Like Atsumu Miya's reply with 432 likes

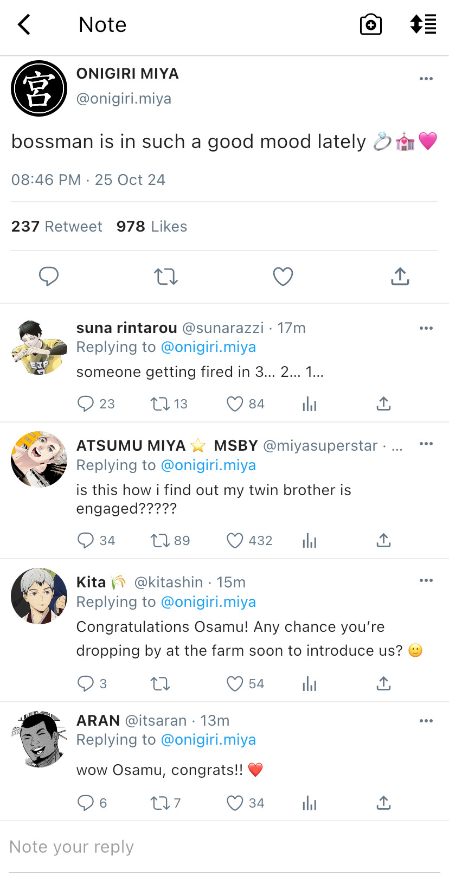235,541
